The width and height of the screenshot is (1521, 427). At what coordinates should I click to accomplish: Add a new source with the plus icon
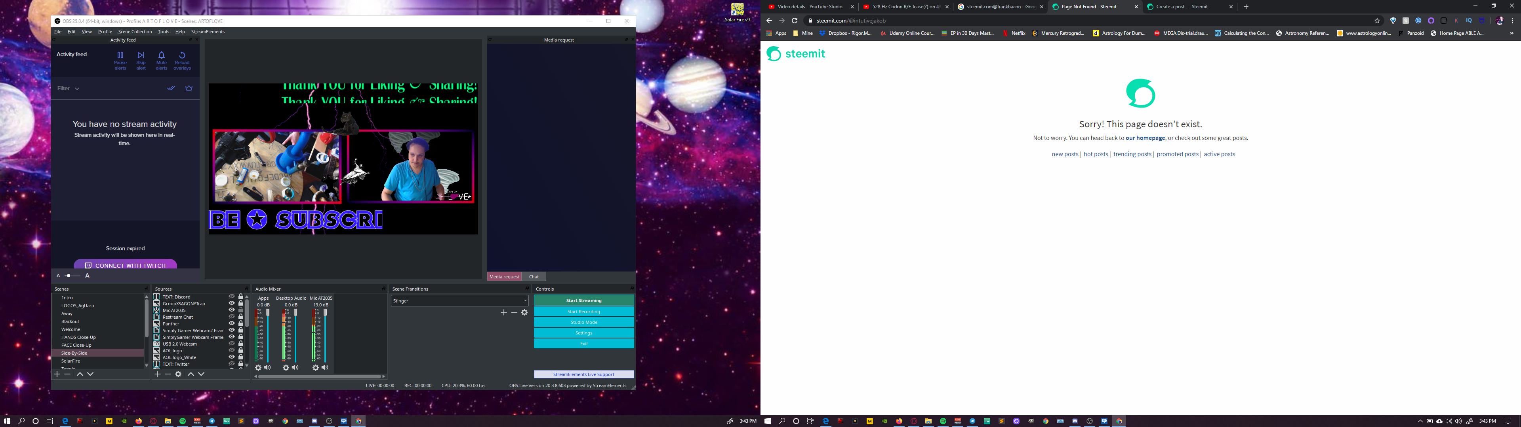point(158,374)
